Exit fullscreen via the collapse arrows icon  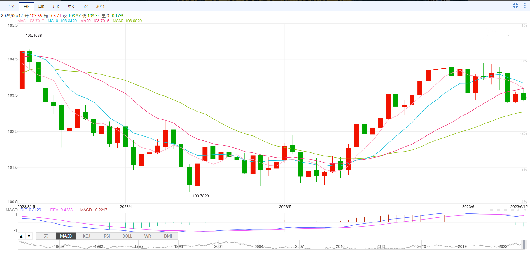[x=515, y=6]
